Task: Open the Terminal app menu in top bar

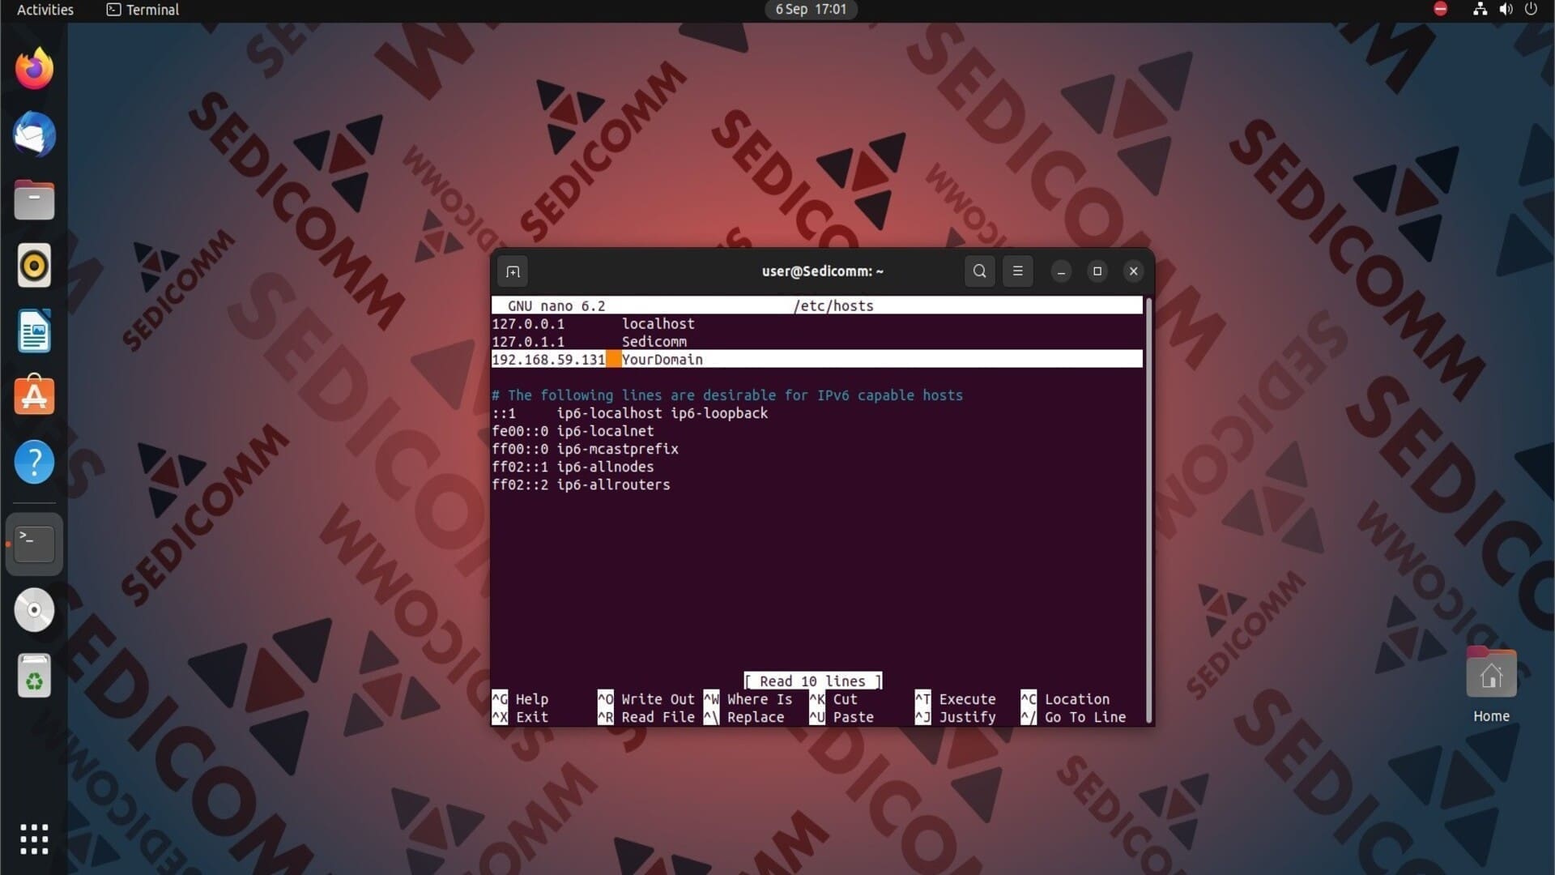Action: [x=143, y=10]
